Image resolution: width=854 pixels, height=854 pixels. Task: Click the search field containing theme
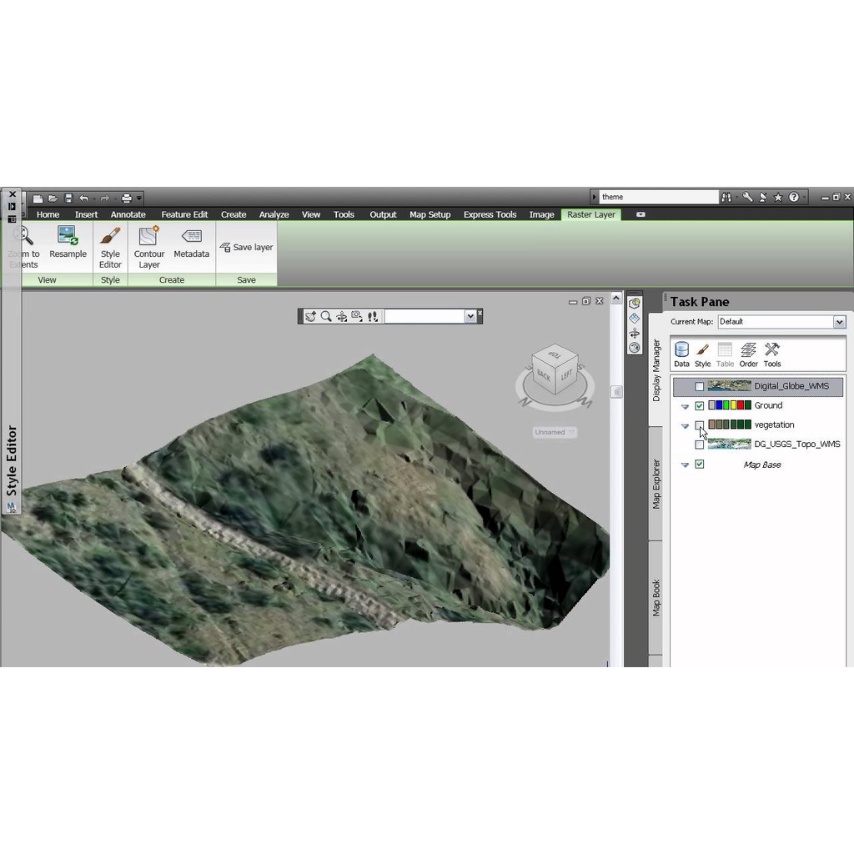coord(659,197)
